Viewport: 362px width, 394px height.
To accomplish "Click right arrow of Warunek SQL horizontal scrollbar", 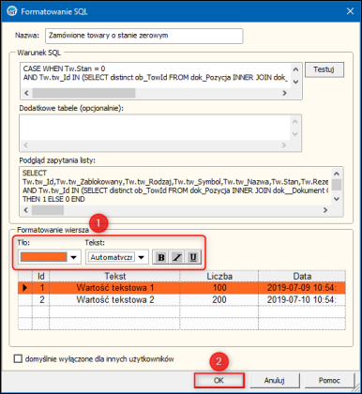I will coord(284,93).
